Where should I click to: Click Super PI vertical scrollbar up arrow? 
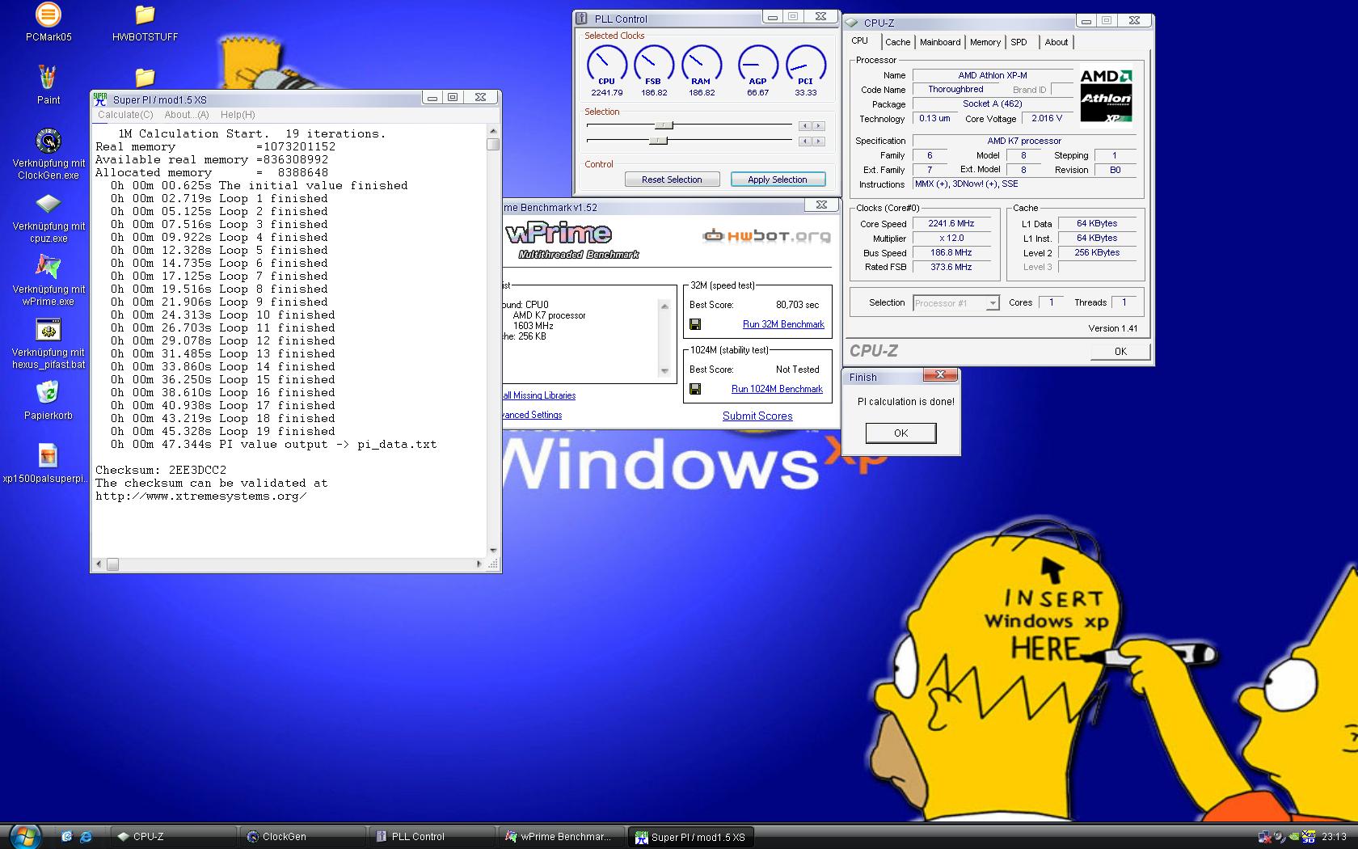tap(493, 131)
